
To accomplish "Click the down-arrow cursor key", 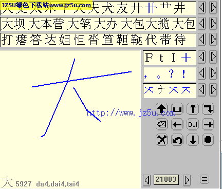I will 193,140.
